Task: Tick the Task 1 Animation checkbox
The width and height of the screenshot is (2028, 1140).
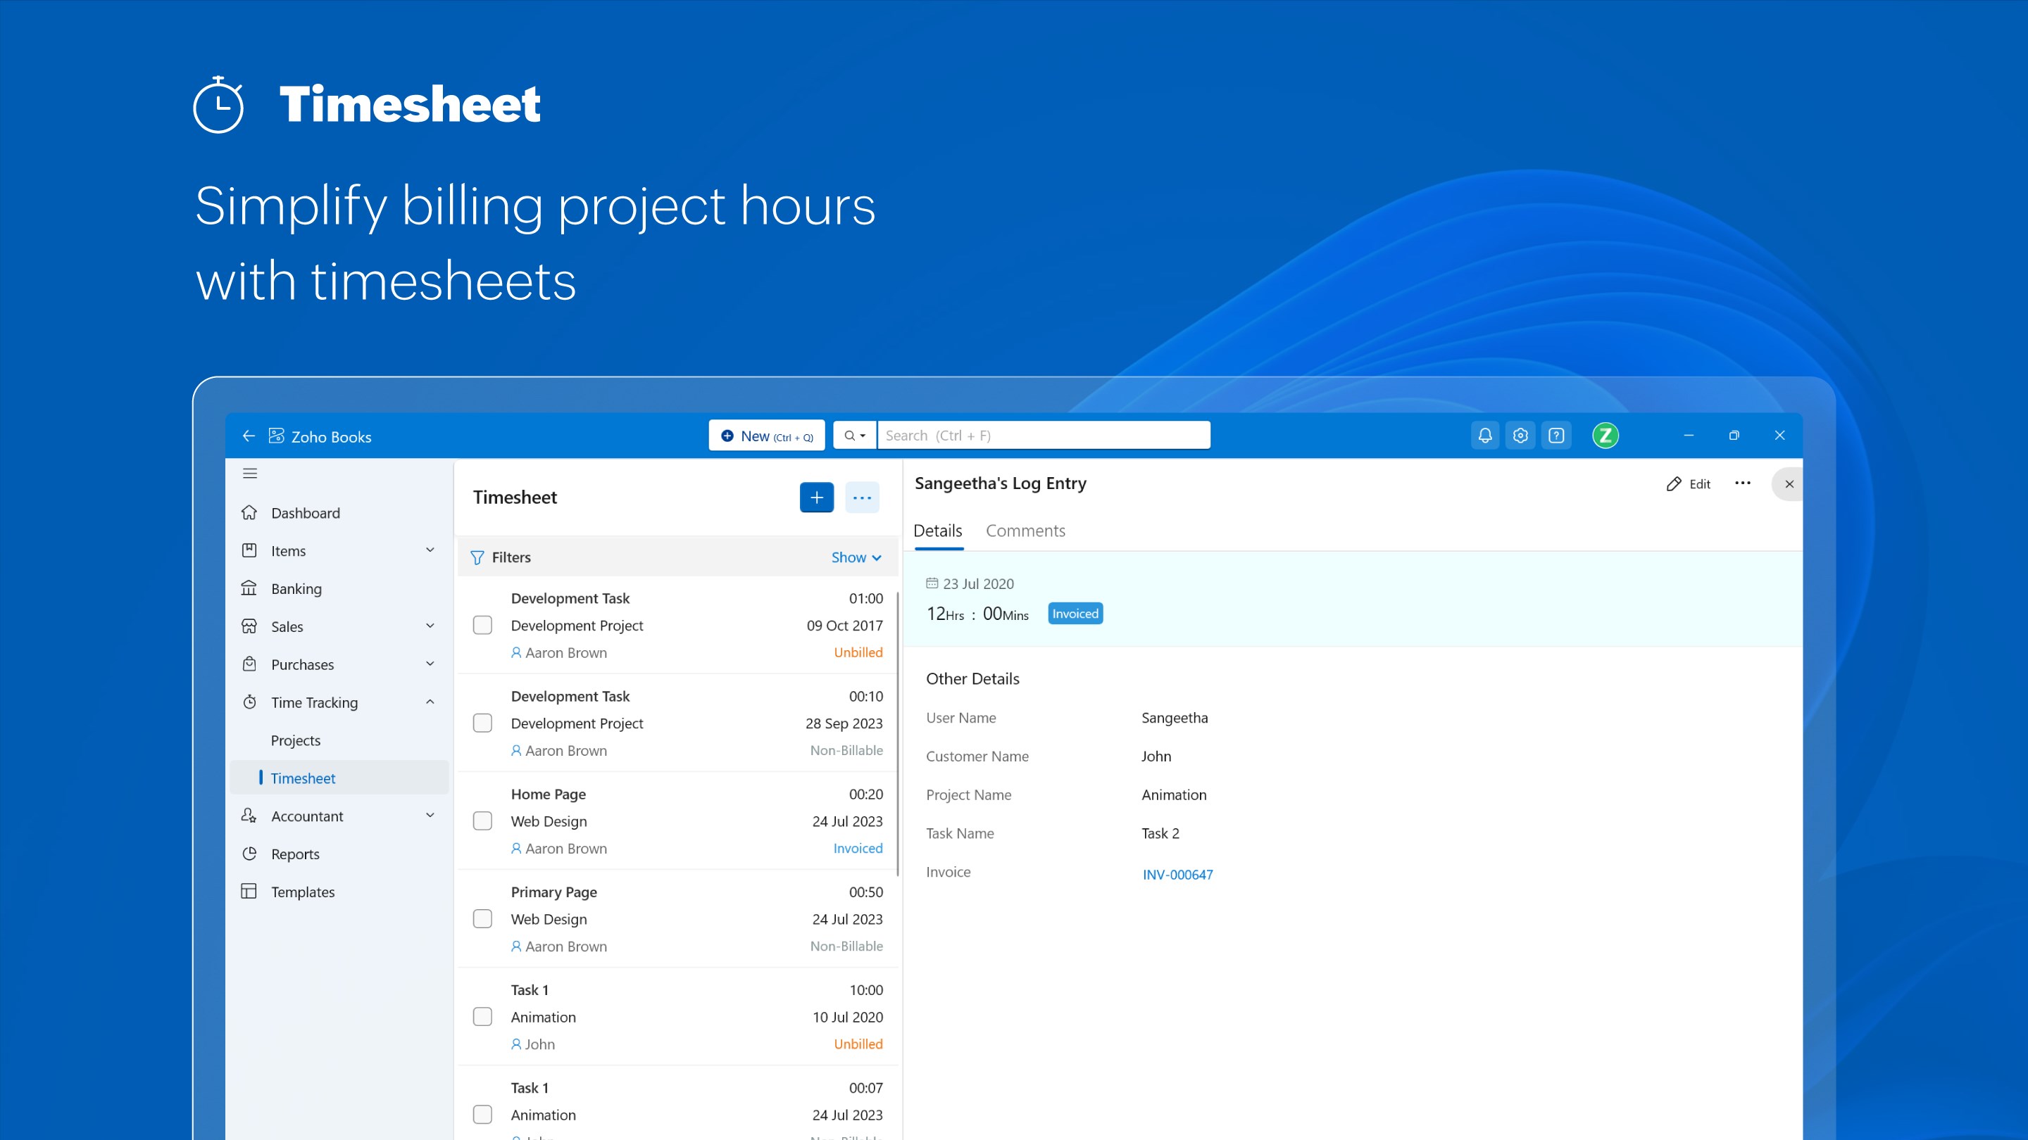Action: (x=482, y=1016)
